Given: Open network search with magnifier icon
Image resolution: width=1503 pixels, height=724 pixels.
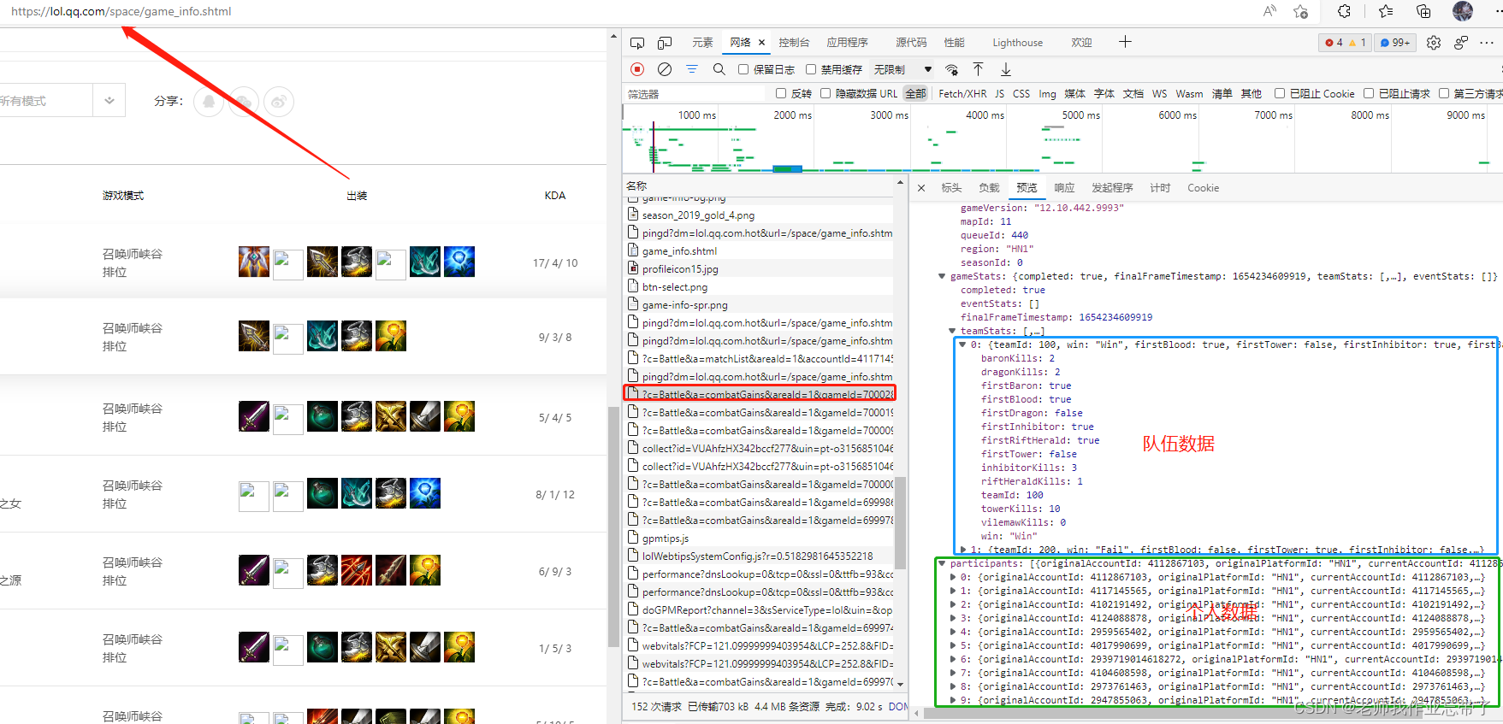Looking at the screenshot, I should tap(719, 69).
